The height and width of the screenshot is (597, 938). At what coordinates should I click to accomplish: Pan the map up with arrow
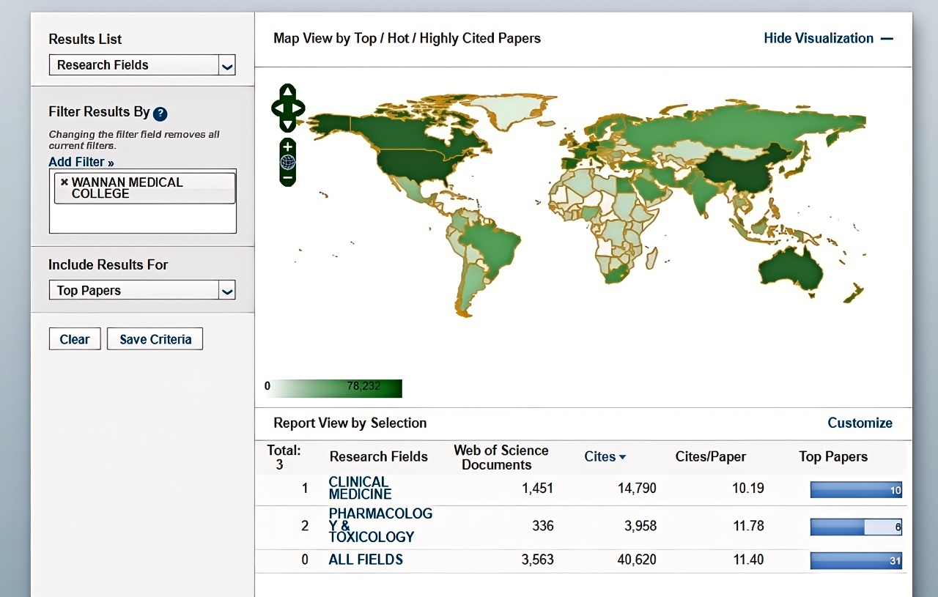[288, 92]
